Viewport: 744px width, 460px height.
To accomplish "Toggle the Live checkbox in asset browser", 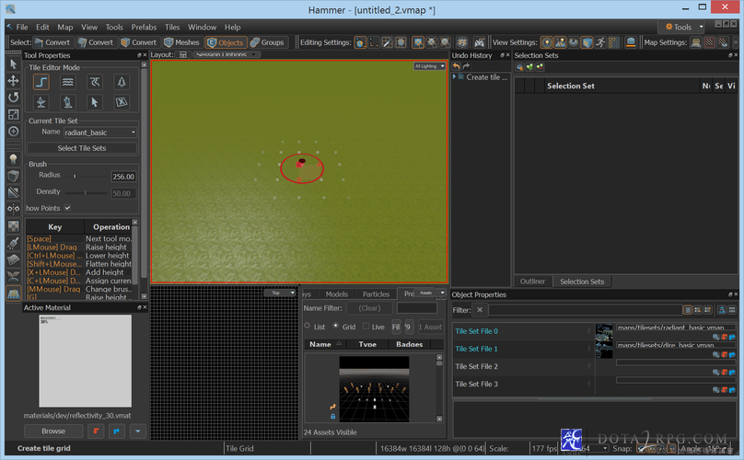I will [x=366, y=326].
